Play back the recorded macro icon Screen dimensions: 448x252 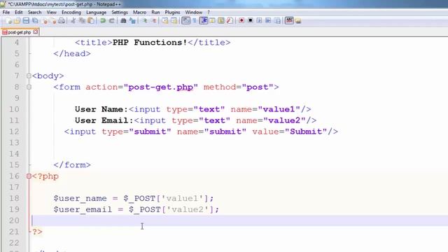click(x=259, y=20)
